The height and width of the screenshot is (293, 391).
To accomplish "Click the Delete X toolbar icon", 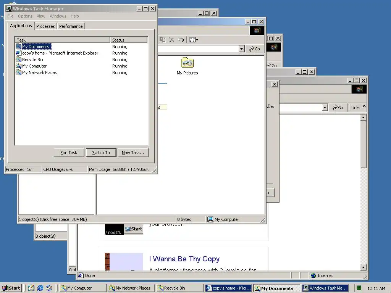I will [171, 40].
